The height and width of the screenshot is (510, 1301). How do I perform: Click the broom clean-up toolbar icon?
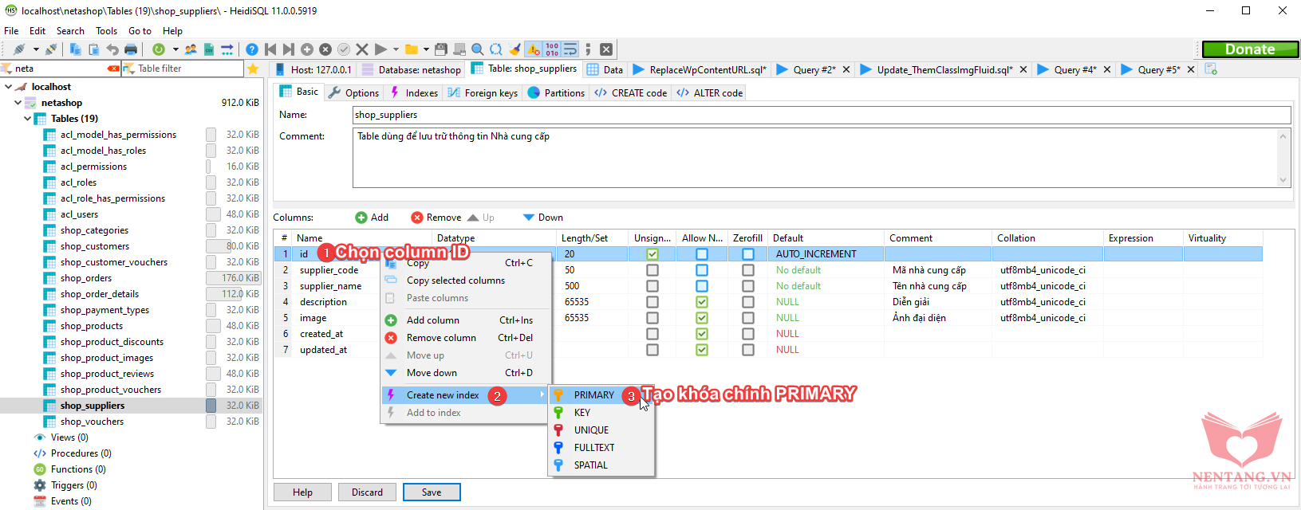pos(514,49)
